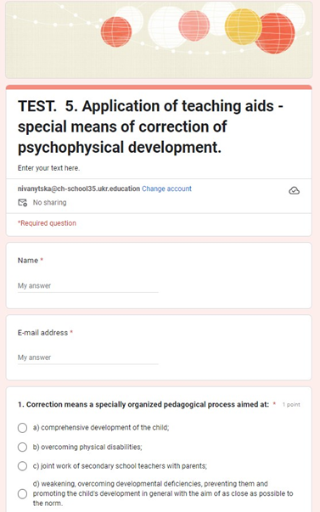Click the 'Enter your text here' description
The width and height of the screenshot is (320, 512).
[48, 168]
